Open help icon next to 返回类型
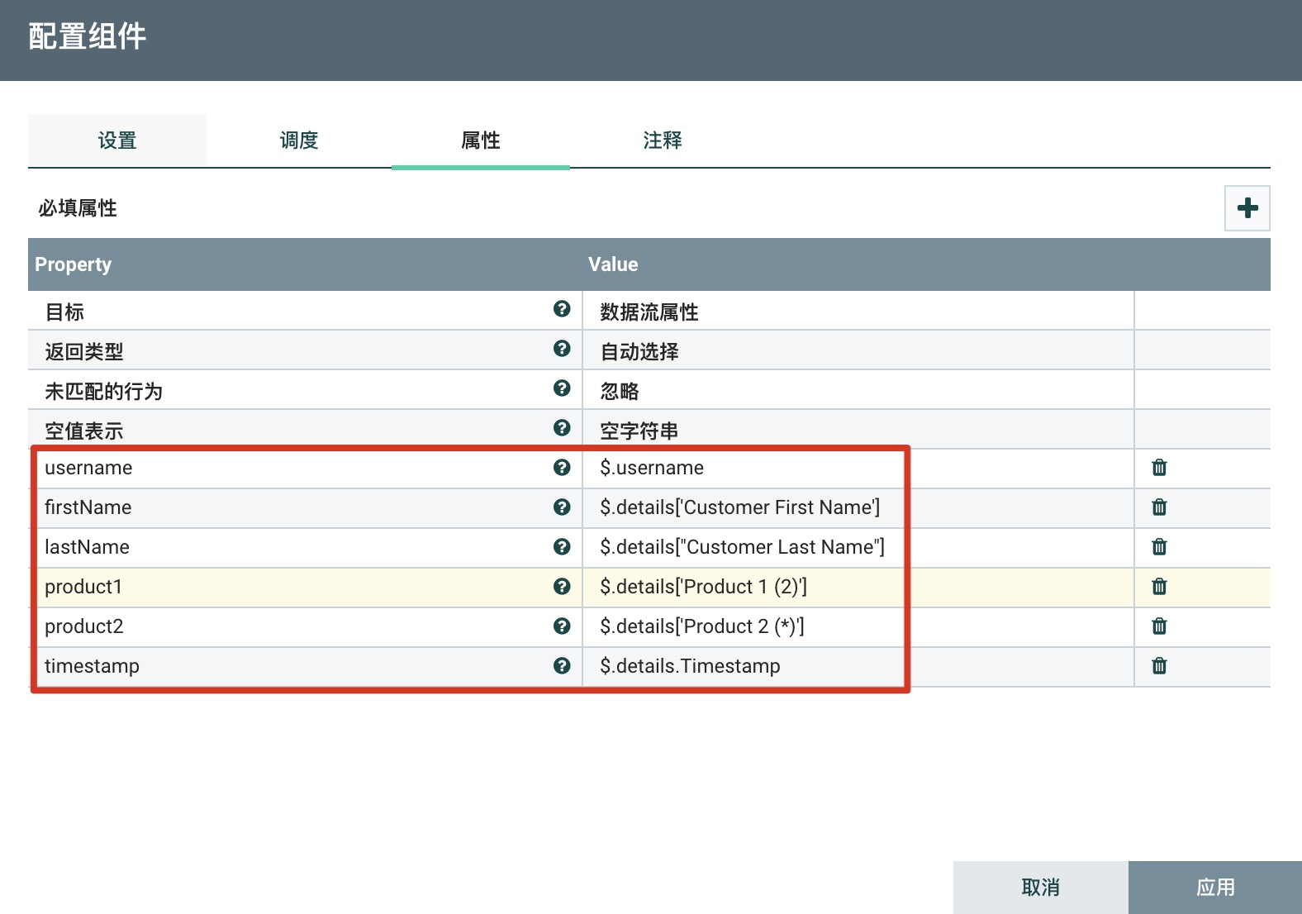This screenshot has height=914, width=1302. tap(562, 349)
